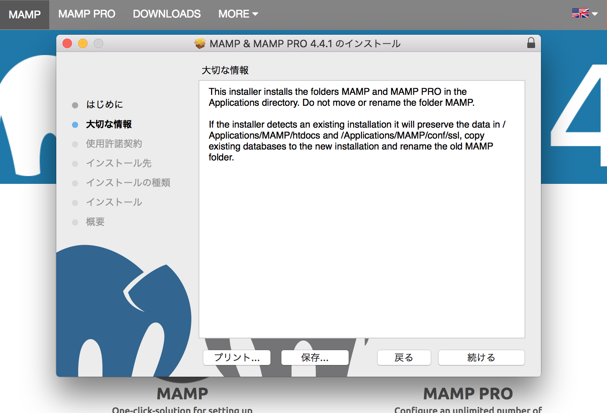607x413 pixels.
Task: Select the はじめに step in sidebar
Action: pyautogui.click(x=105, y=105)
